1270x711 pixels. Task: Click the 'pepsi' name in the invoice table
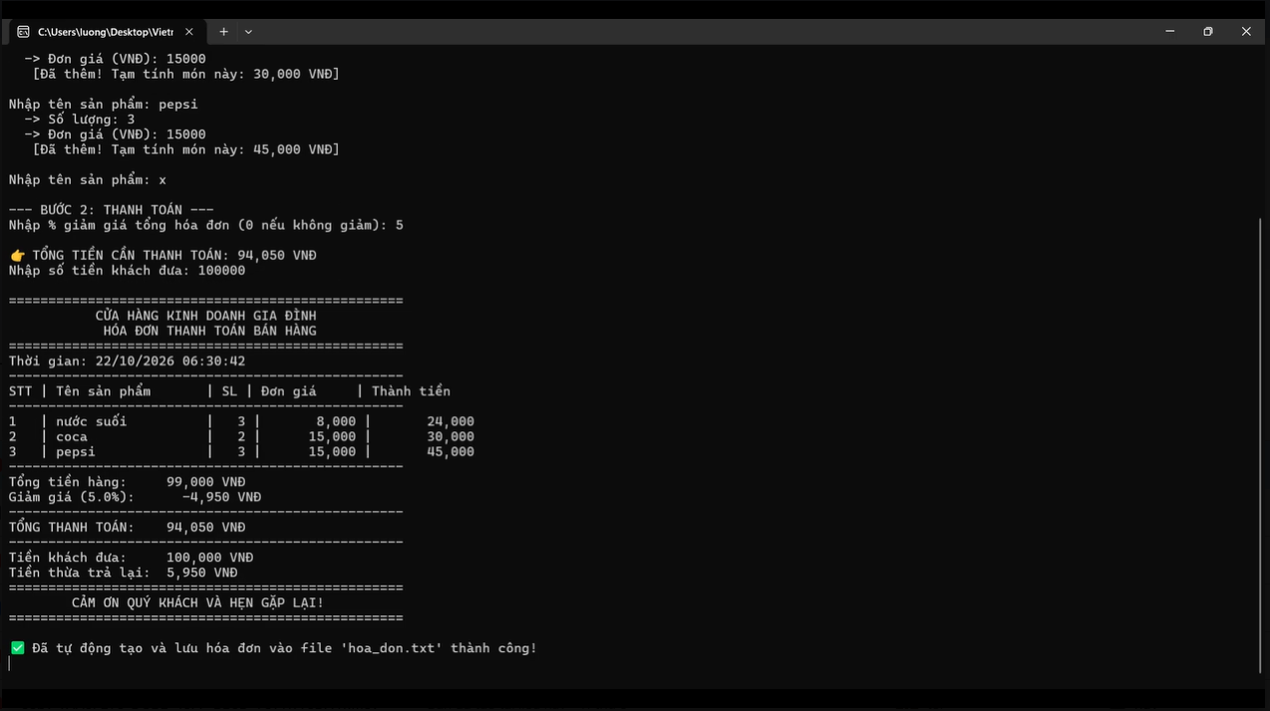76,452
